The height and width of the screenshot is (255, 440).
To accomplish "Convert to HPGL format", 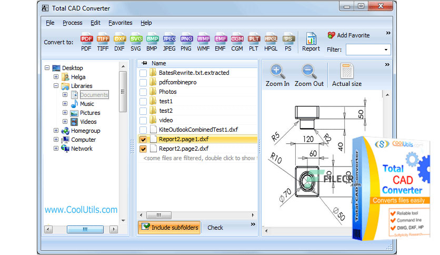I will (271, 42).
